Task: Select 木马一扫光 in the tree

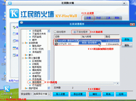Action: [x=38, y=49]
